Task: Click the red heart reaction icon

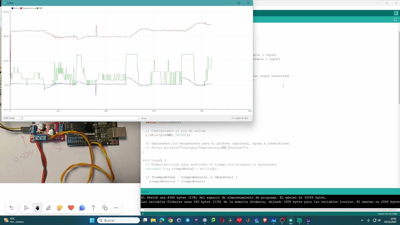Action: tap(71, 208)
